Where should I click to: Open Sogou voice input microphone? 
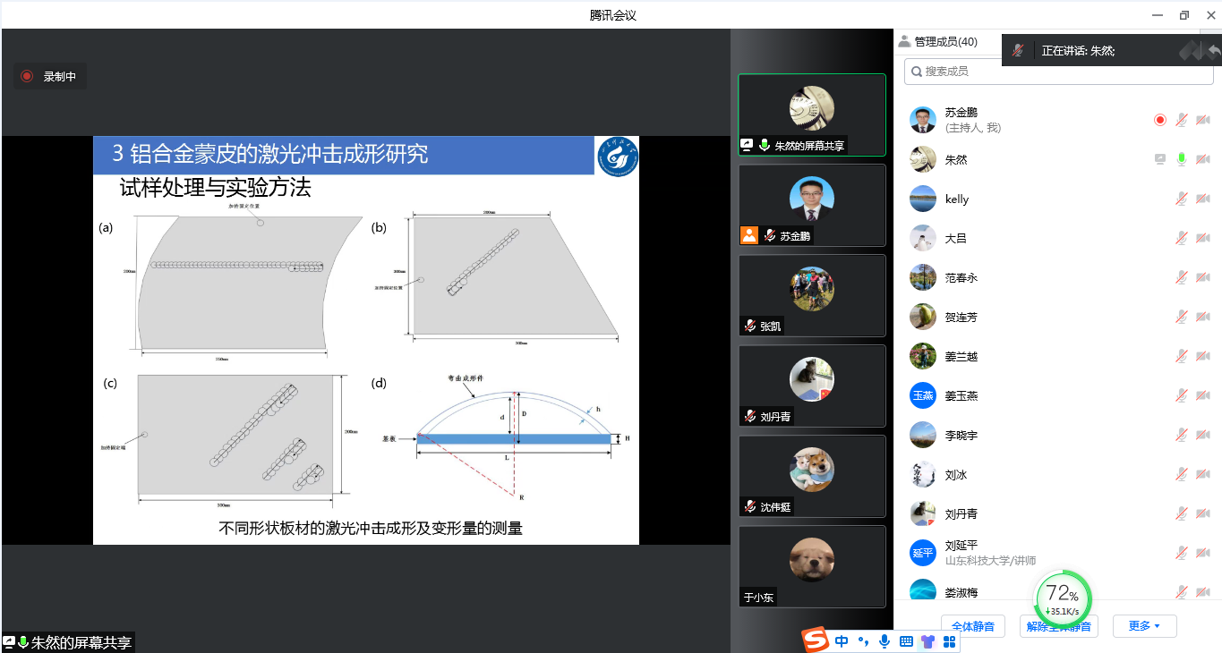[x=884, y=641]
